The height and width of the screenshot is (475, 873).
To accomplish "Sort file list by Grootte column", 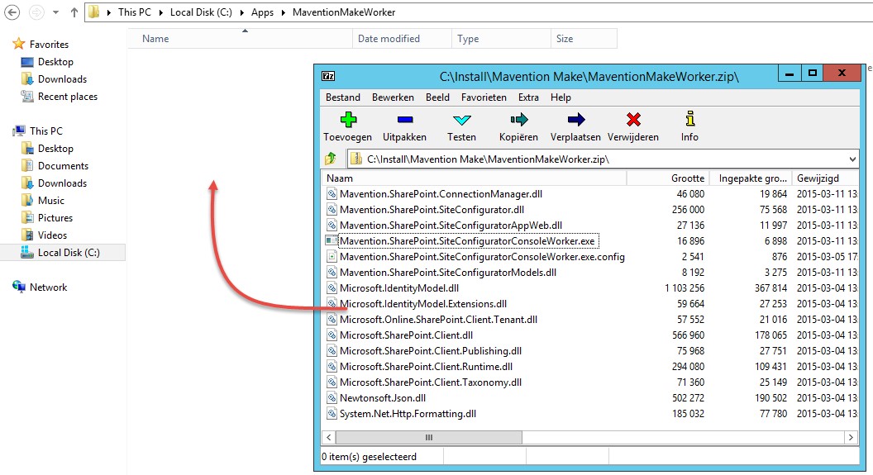I will (687, 178).
